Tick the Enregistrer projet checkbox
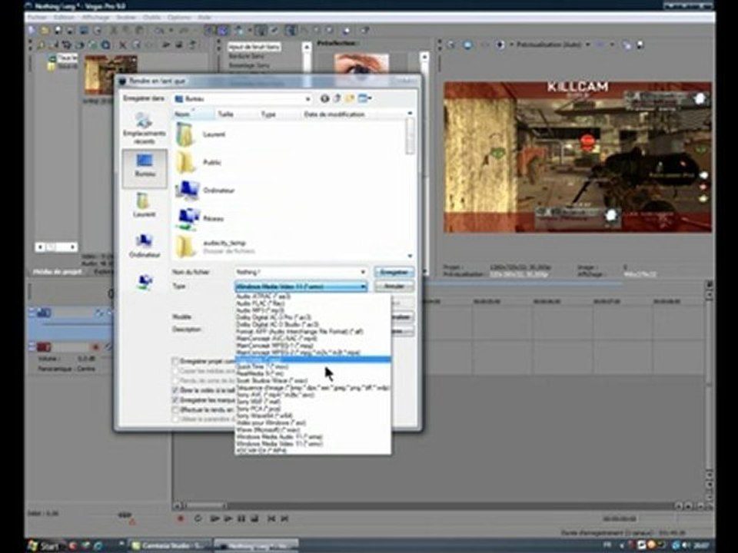 (175, 361)
